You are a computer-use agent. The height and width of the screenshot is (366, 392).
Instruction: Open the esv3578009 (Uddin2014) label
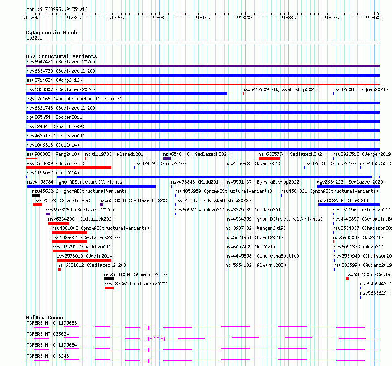pos(55,163)
